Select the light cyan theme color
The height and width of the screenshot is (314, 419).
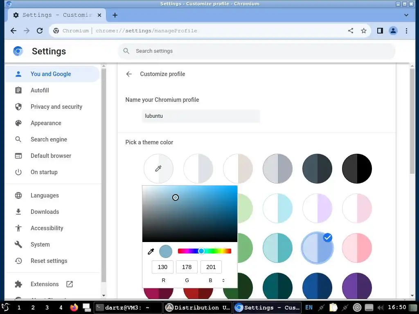(x=278, y=208)
